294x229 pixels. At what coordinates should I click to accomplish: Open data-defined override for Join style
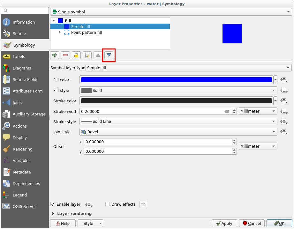click(x=284, y=132)
